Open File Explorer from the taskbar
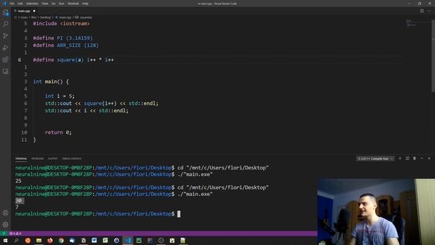Image resolution: width=435 pixels, height=245 pixels. [39, 240]
